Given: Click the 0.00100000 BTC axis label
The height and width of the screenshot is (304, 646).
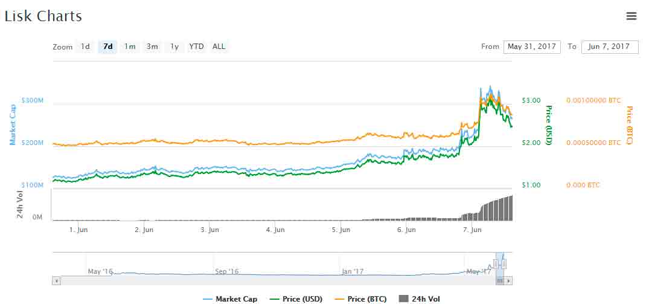Looking at the screenshot, I should 593,100.
